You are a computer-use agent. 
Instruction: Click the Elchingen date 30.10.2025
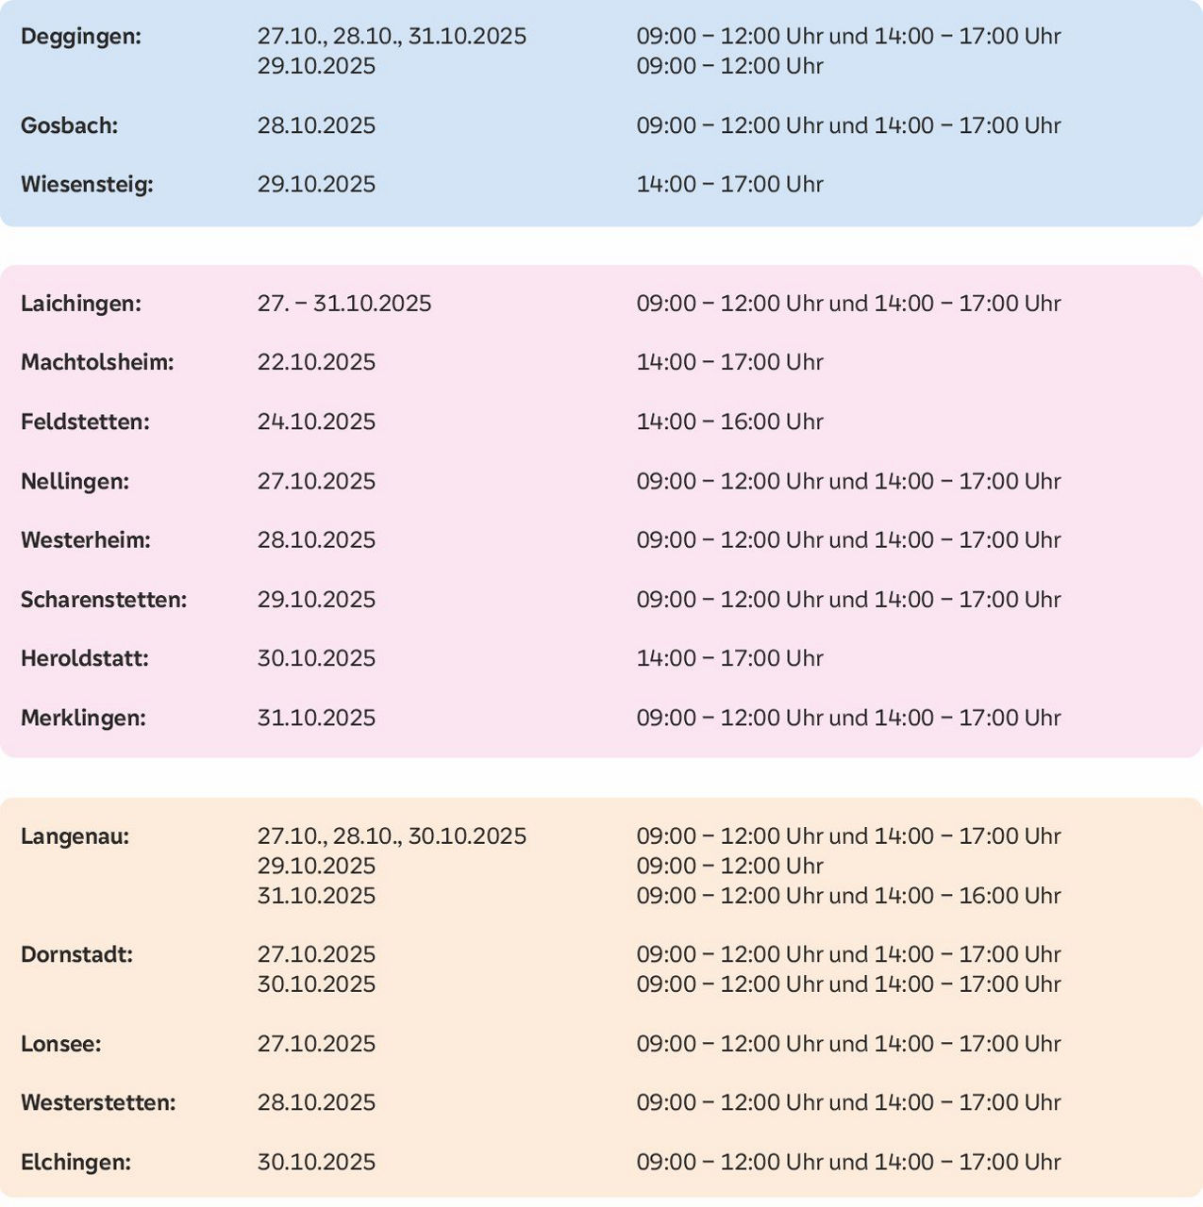pos(316,1163)
